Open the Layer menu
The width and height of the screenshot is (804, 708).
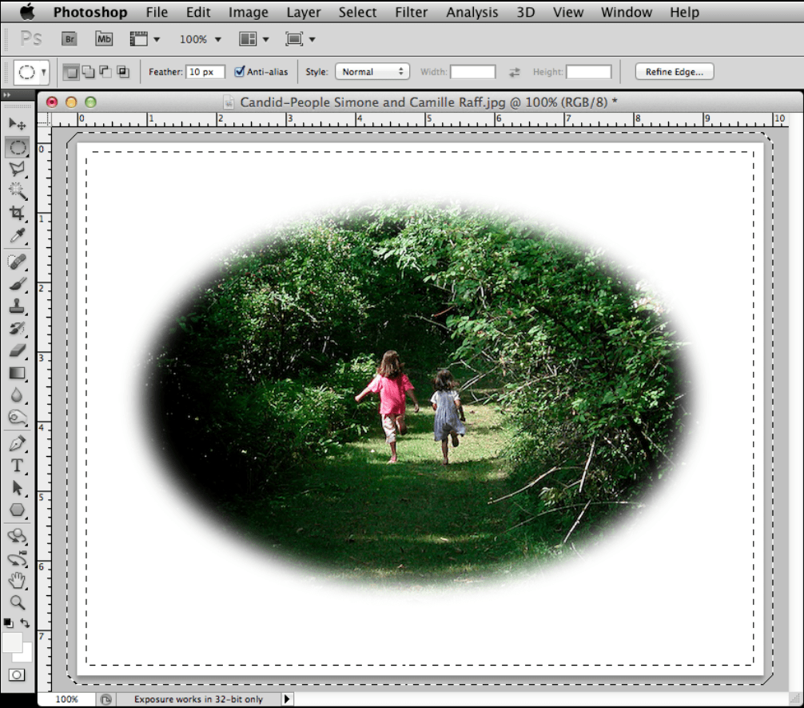click(x=303, y=12)
